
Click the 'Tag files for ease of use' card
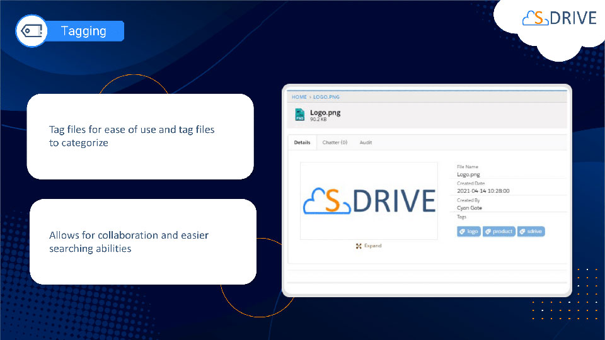[141, 137]
